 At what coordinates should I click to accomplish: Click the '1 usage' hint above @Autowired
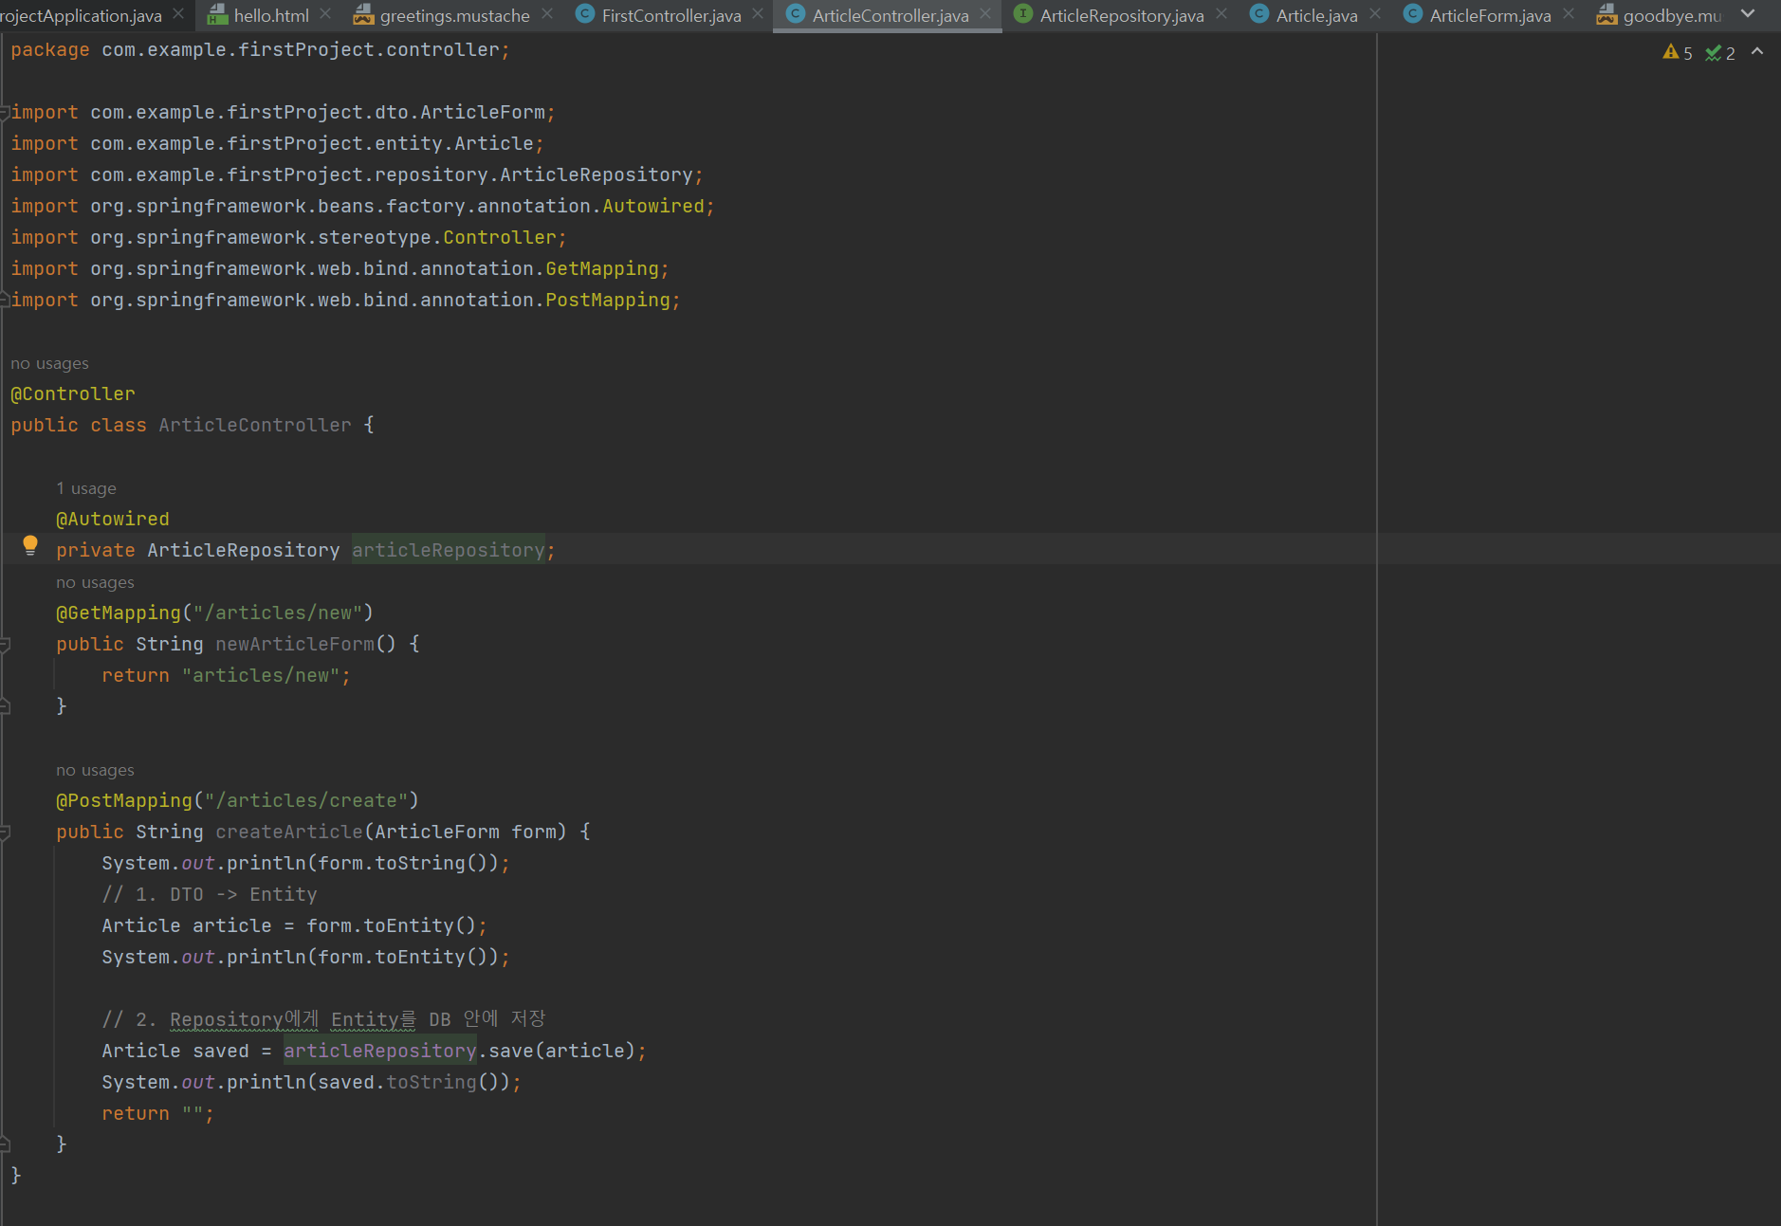point(86,488)
